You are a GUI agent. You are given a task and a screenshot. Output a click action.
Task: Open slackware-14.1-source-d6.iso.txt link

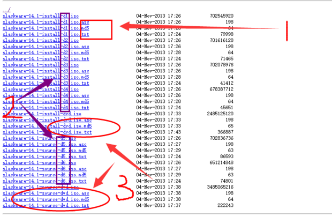(44, 181)
